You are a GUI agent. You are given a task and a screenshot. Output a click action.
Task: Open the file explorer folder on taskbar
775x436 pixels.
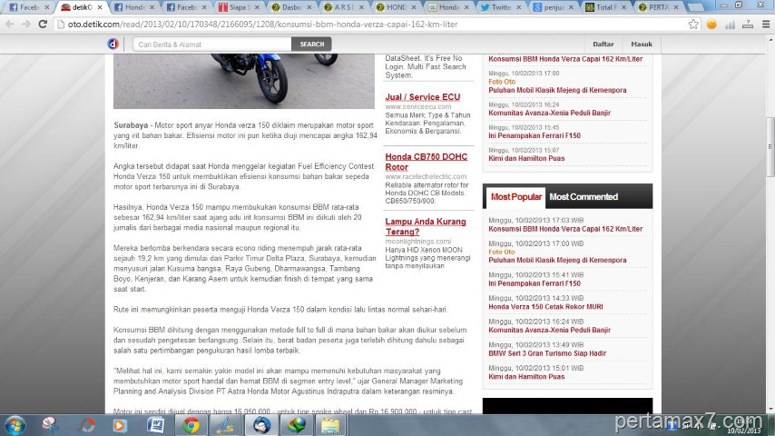pos(329,424)
